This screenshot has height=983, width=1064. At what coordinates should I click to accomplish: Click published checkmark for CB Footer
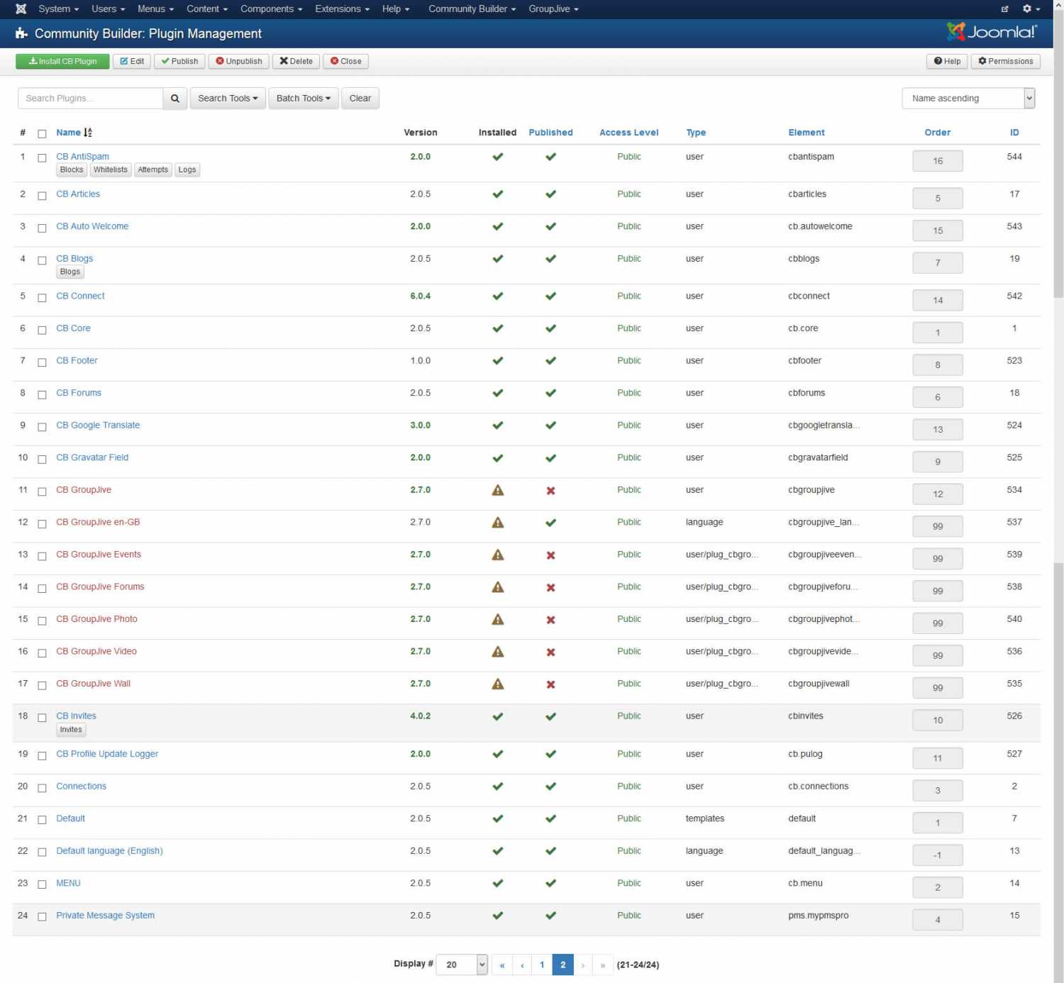point(550,361)
